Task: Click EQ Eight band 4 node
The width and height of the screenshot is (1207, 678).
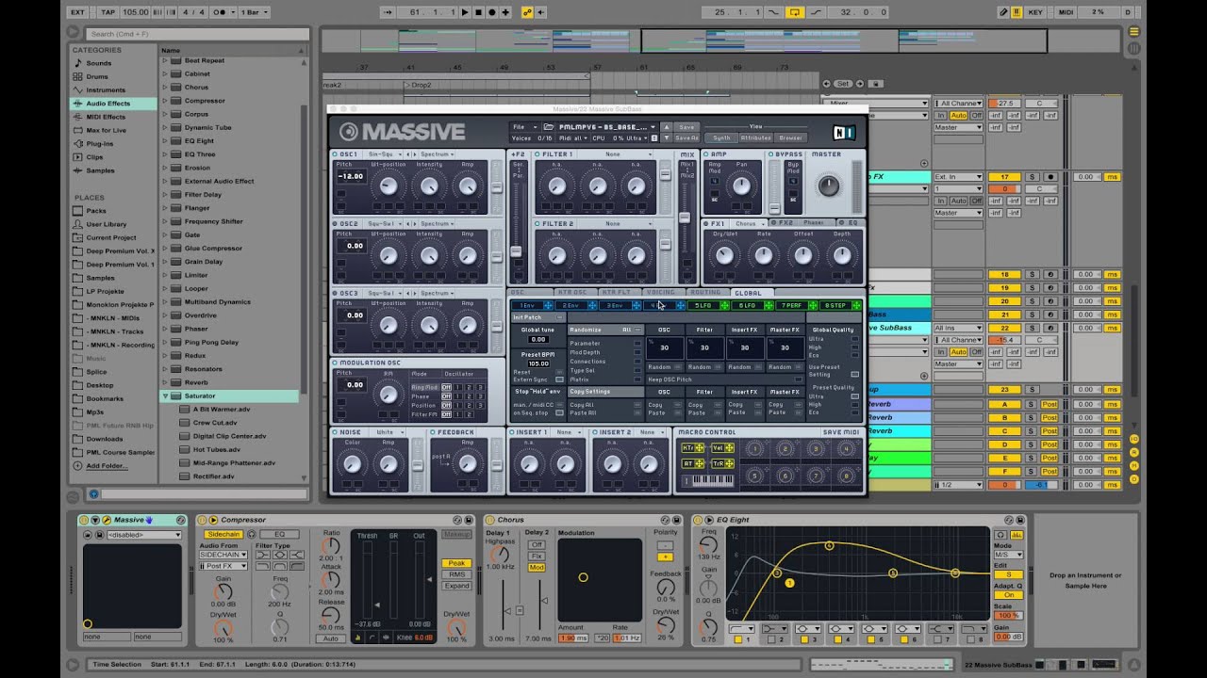Action: [x=830, y=545]
